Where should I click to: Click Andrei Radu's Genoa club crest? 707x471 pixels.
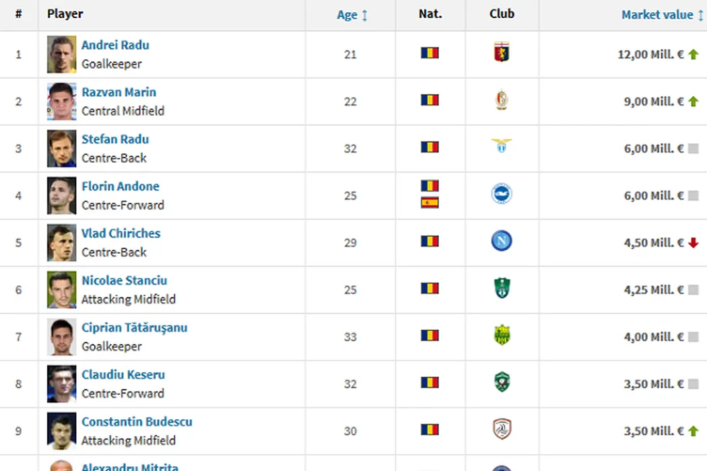[502, 52]
